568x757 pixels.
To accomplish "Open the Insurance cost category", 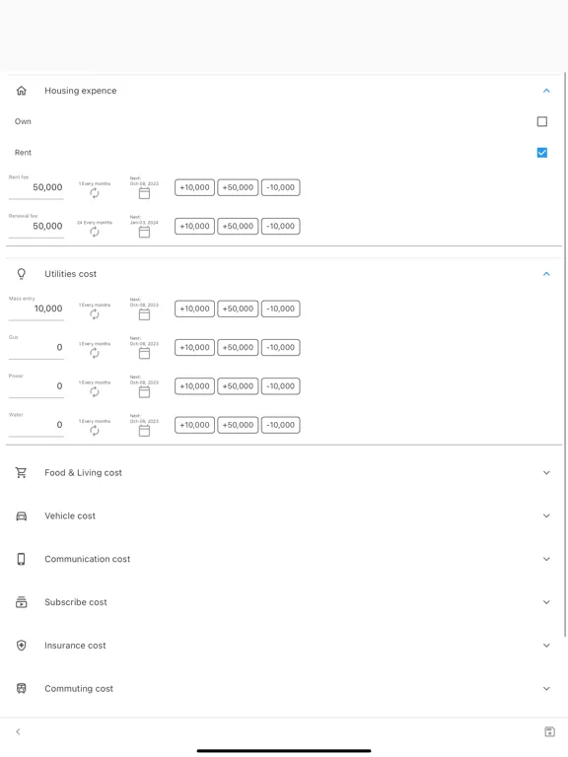I will (x=284, y=646).
